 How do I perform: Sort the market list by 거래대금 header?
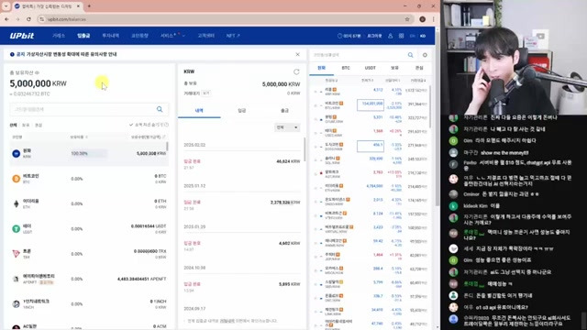pyautogui.click(x=418, y=81)
